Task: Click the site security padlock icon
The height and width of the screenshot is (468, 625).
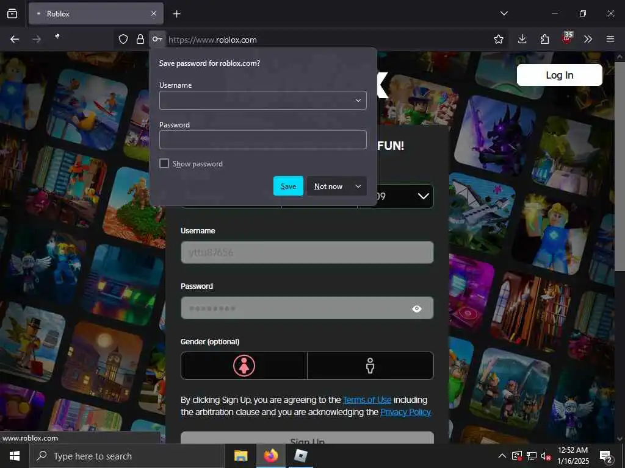Action: coord(140,39)
